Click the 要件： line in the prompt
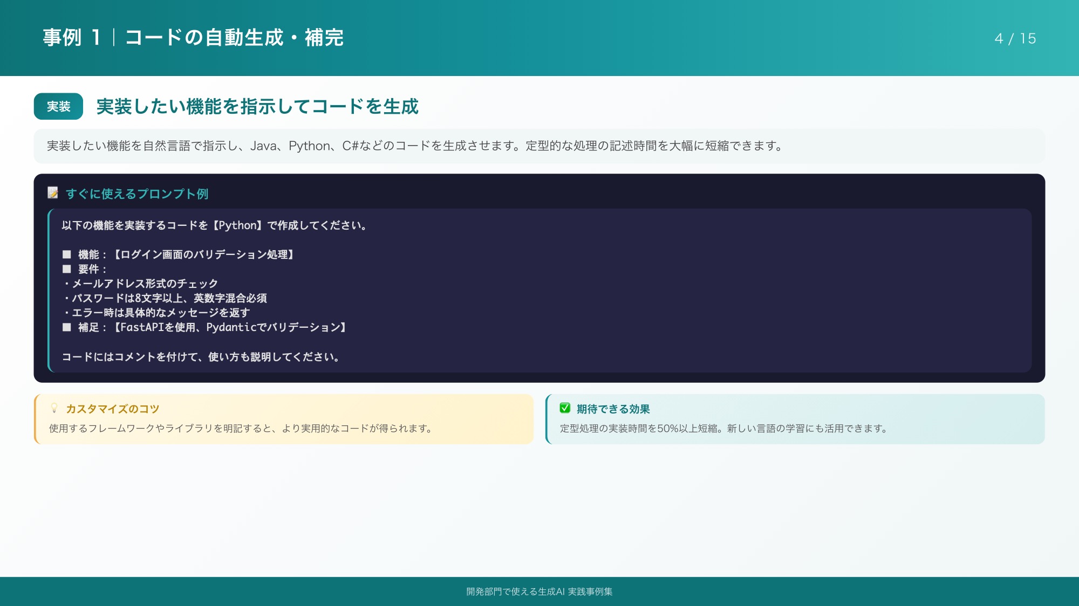The height and width of the screenshot is (606, 1079). (x=85, y=269)
